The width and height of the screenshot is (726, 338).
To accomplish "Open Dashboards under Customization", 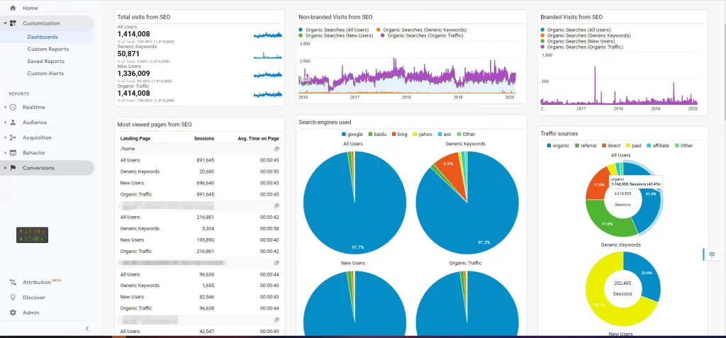I will pyautogui.click(x=43, y=37).
